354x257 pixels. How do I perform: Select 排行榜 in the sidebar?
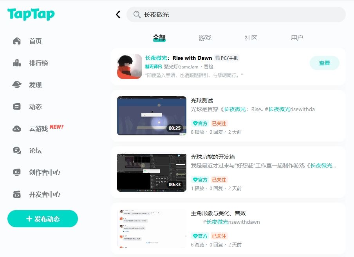(x=38, y=63)
